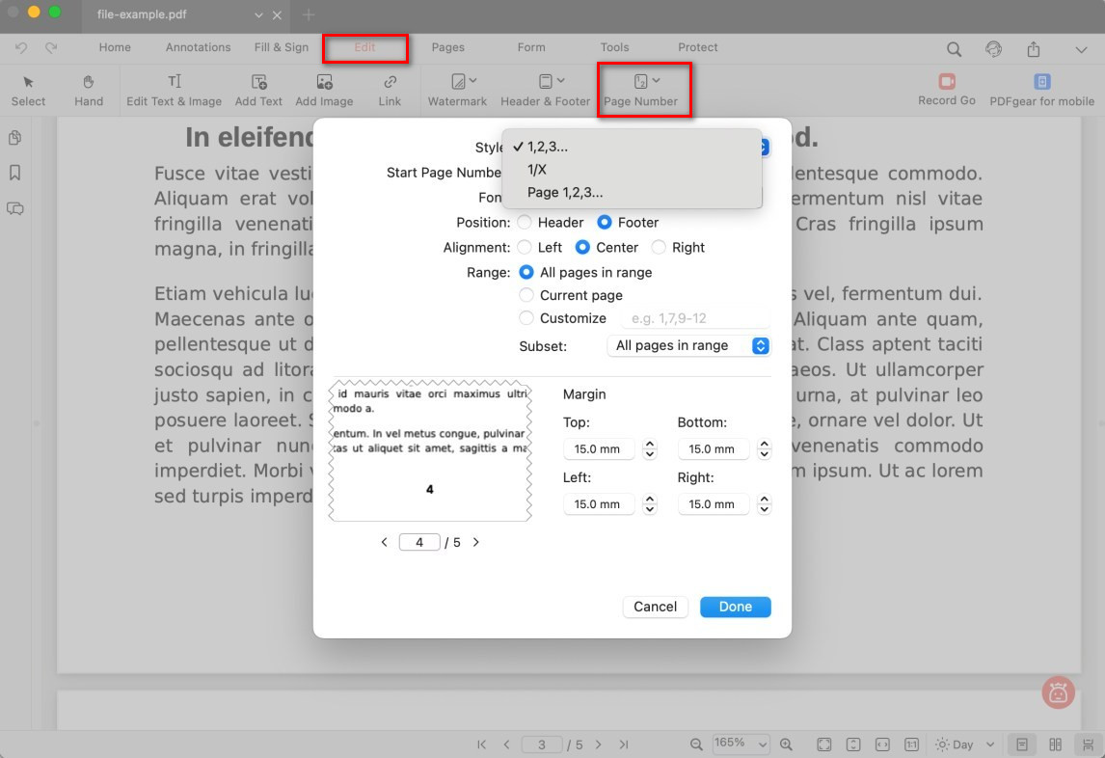The width and height of the screenshot is (1105, 758).
Task: Open the Pages tab
Action: pos(447,47)
